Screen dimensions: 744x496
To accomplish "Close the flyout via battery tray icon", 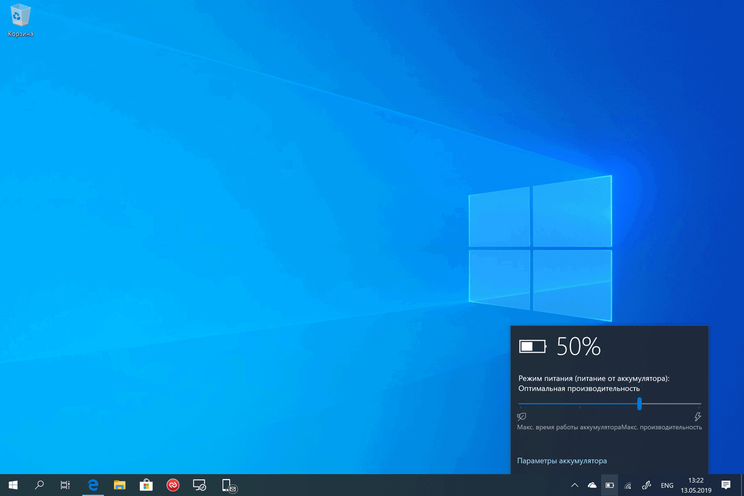I will pyautogui.click(x=610, y=485).
